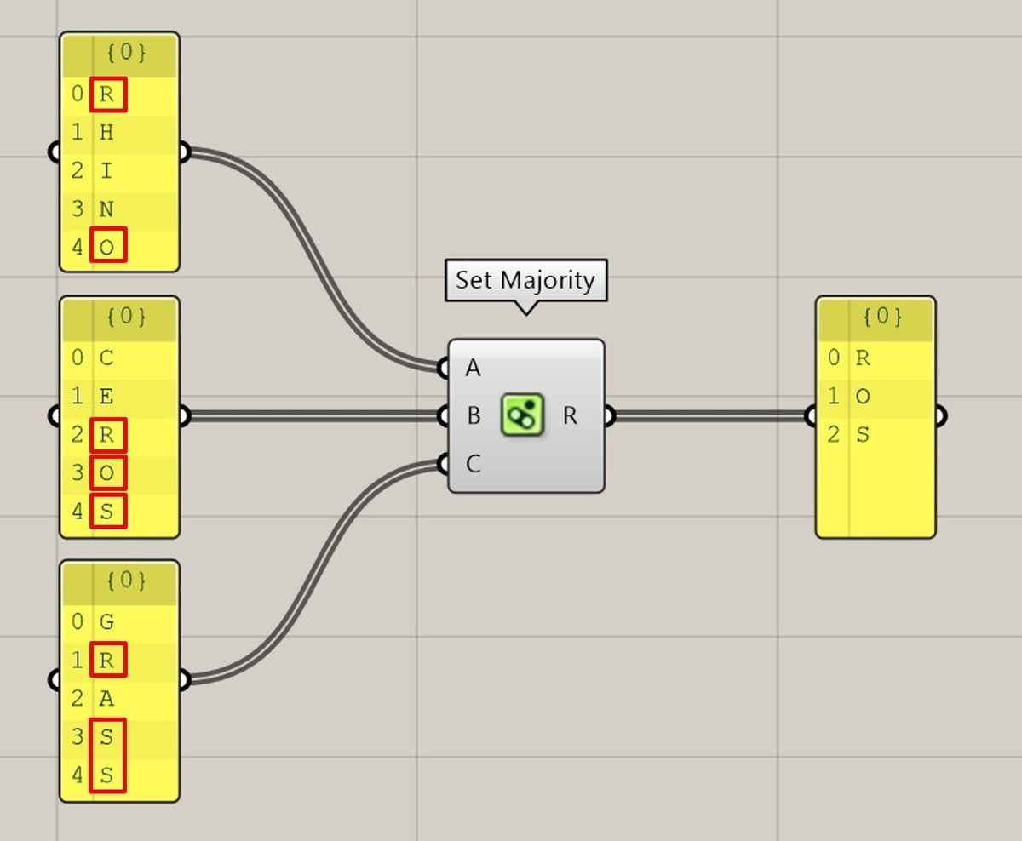
Task: Select input B on Set Majority component
Action: (x=474, y=416)
